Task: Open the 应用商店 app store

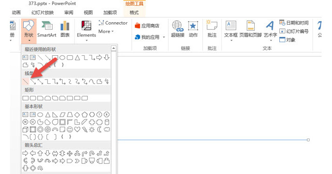Action: click(x=147, y=26)
